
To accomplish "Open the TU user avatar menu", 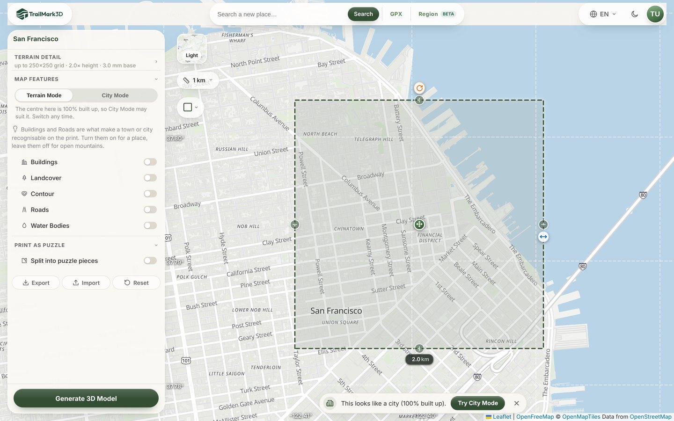I will pos(655,14).
